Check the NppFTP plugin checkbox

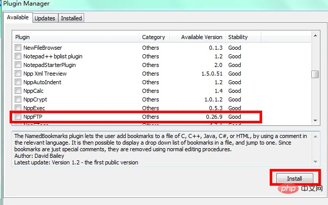(x=19, y=117)
